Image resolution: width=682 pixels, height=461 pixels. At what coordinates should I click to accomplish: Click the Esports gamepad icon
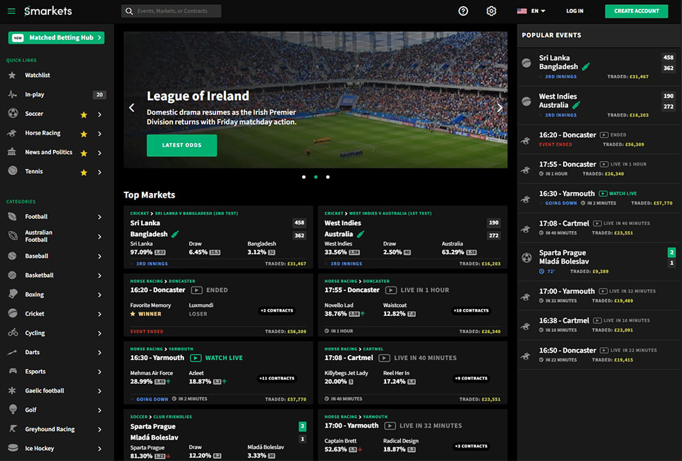(13, 371)
